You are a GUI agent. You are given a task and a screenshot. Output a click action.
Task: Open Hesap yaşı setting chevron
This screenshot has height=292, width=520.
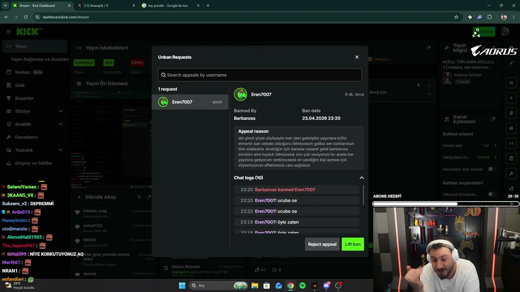(495, 145)
